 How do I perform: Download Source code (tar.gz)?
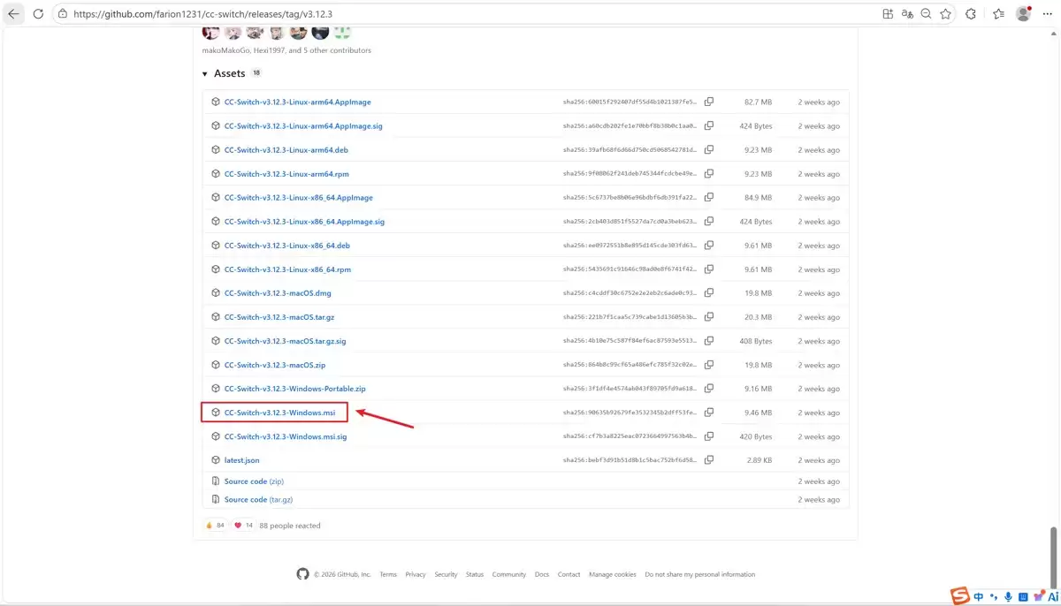[x=258, y=500]
